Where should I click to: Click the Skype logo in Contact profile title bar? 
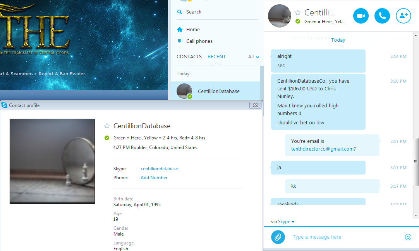[4, 105]
